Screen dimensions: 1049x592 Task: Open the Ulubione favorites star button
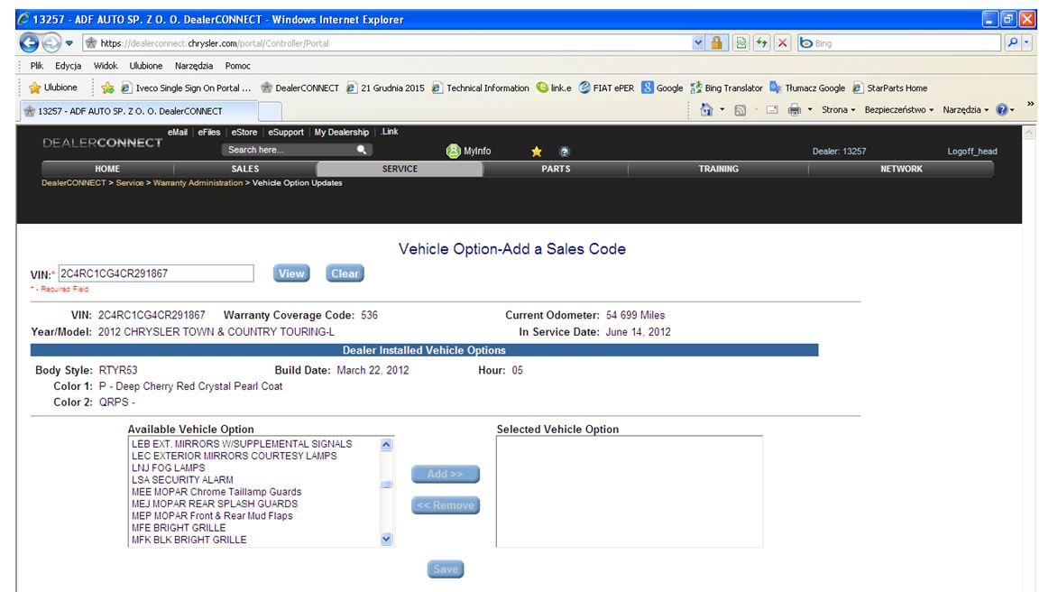point(53,88)
